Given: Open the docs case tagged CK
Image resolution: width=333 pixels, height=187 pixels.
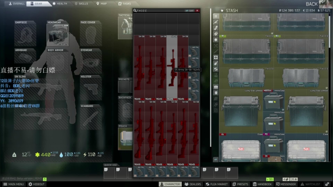Looking at the screenshot, I should click(x=273, y=158).
